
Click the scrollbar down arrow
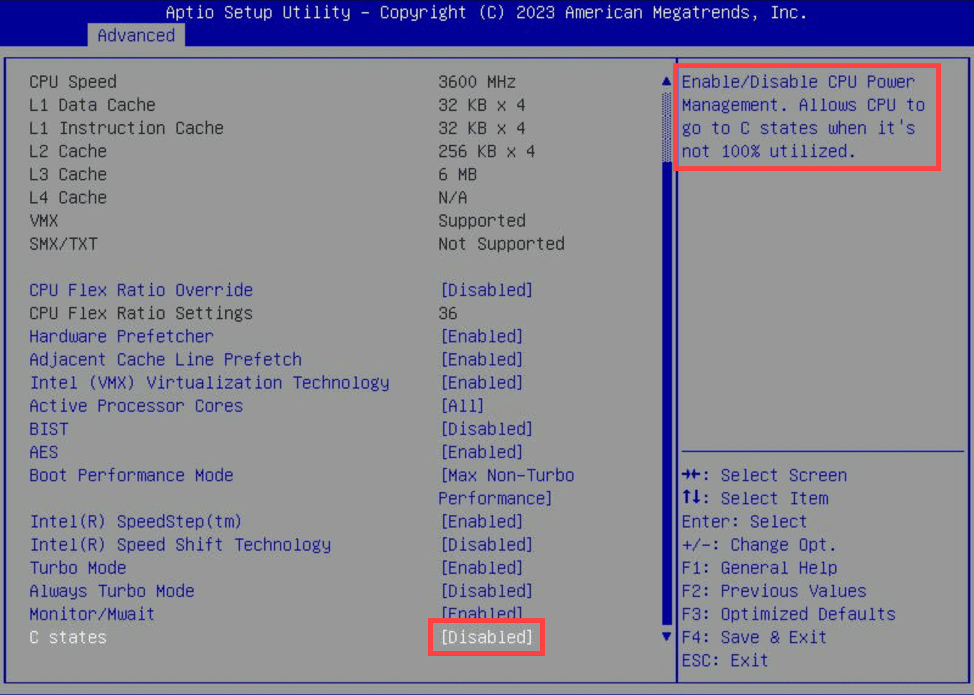667,637
